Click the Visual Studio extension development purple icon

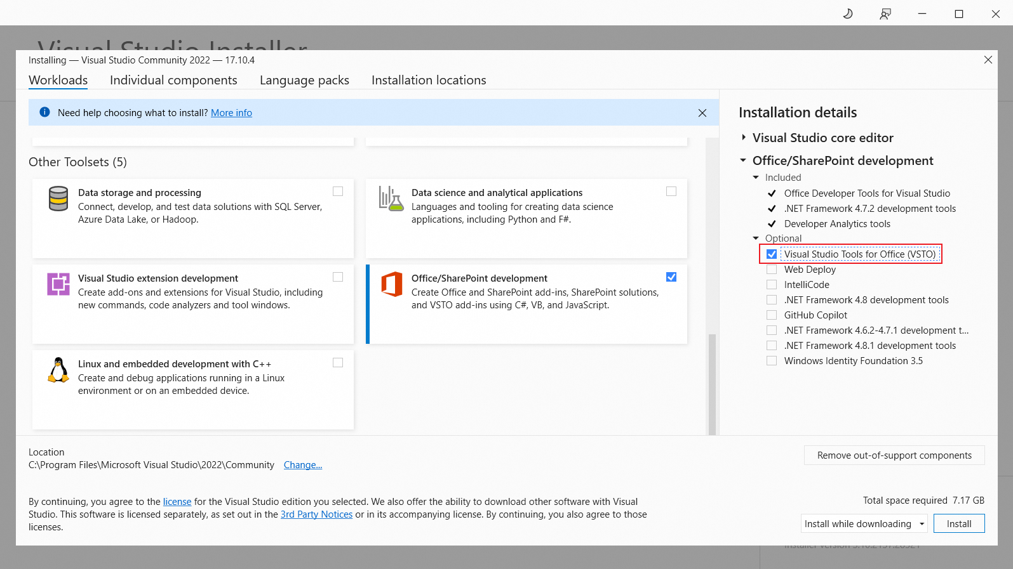click(x=58, y=284)
